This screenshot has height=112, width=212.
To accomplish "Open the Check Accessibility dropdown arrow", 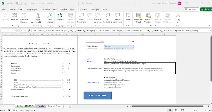I will pyautogui.click(x=43, y=22).
